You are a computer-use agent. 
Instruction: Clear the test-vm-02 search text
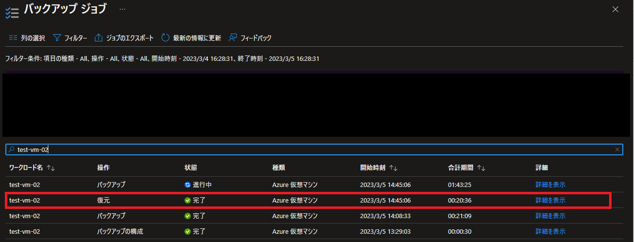[x=618, y=149]
